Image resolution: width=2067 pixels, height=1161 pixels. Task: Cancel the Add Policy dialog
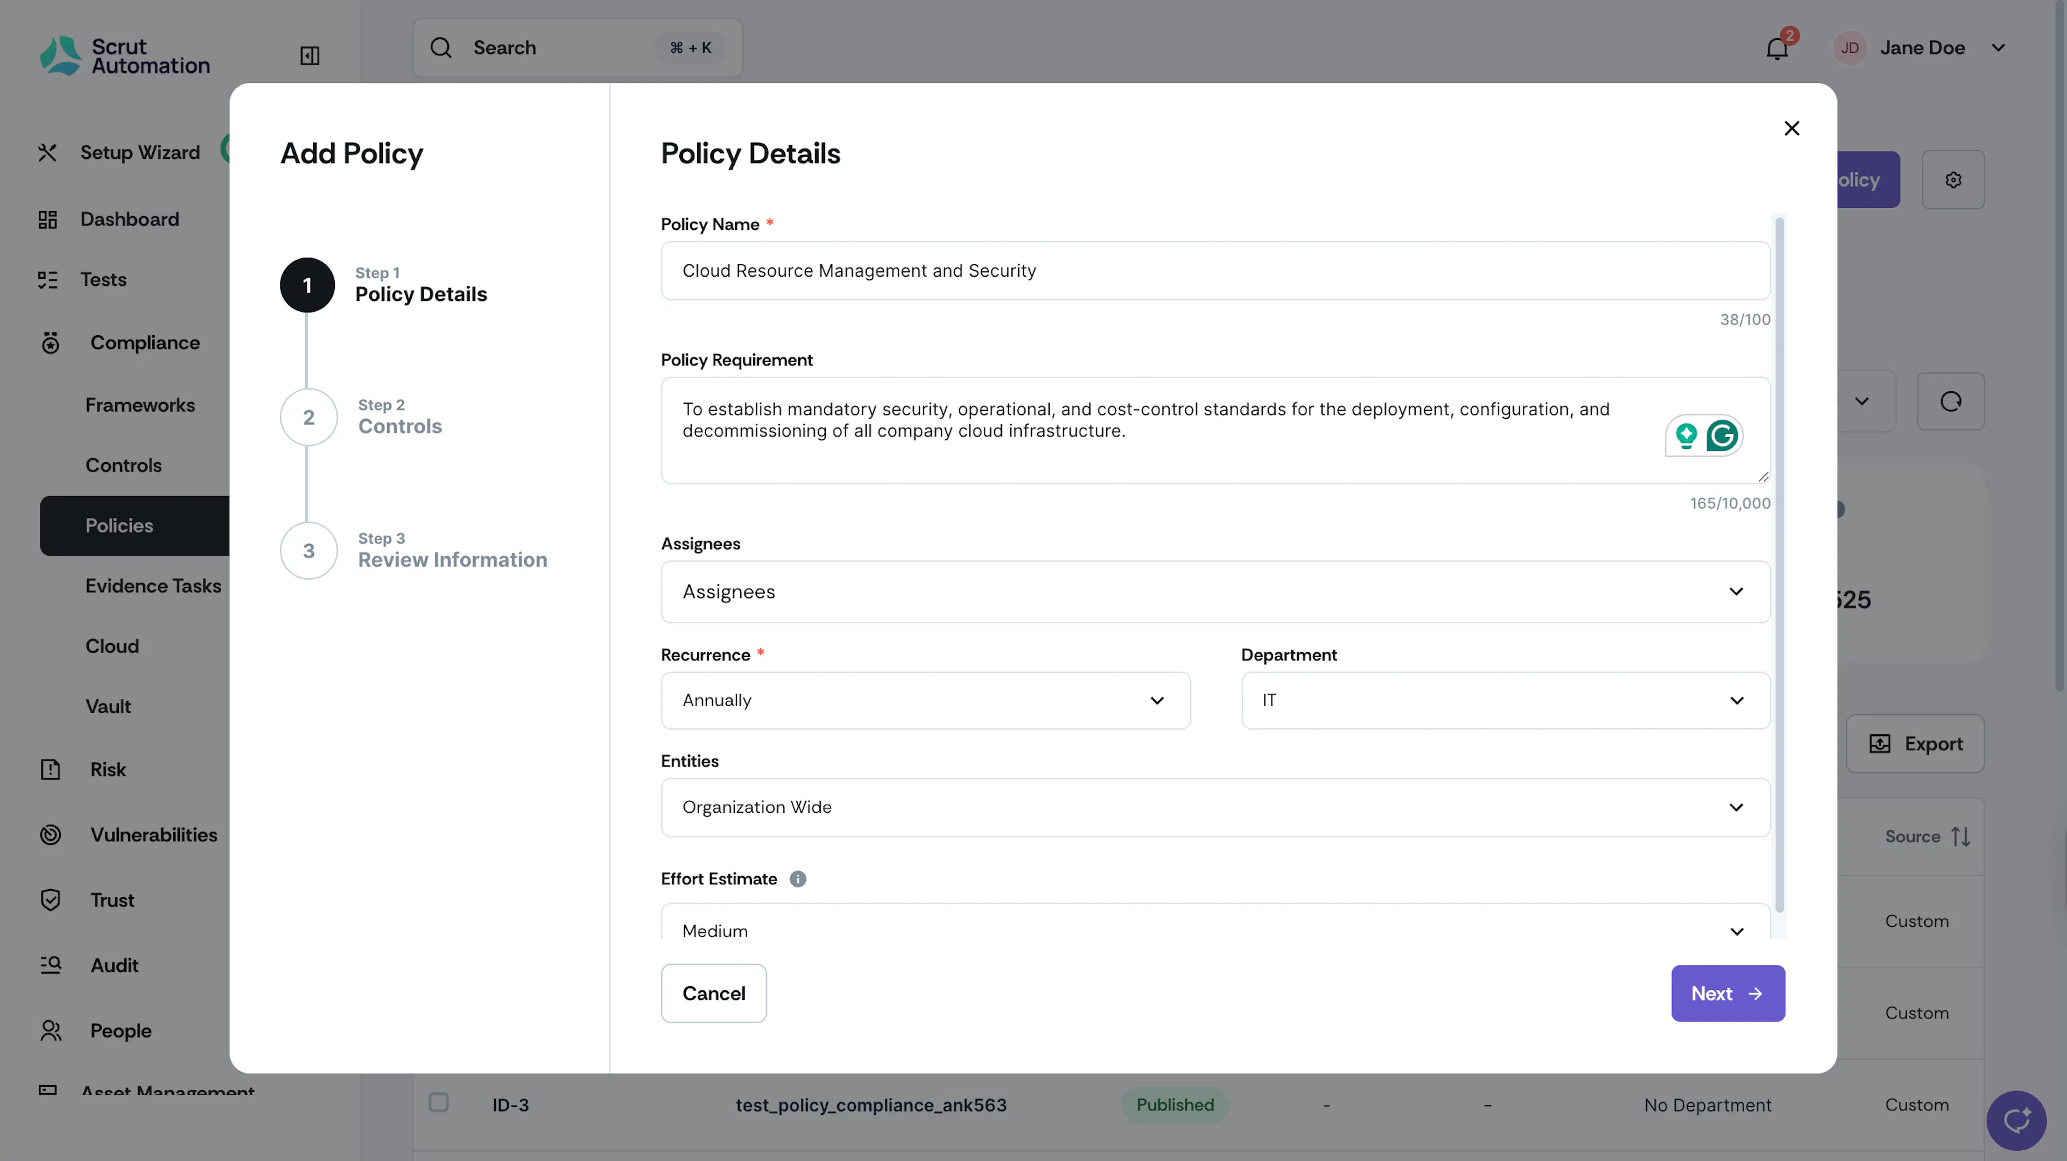[713, 993]
